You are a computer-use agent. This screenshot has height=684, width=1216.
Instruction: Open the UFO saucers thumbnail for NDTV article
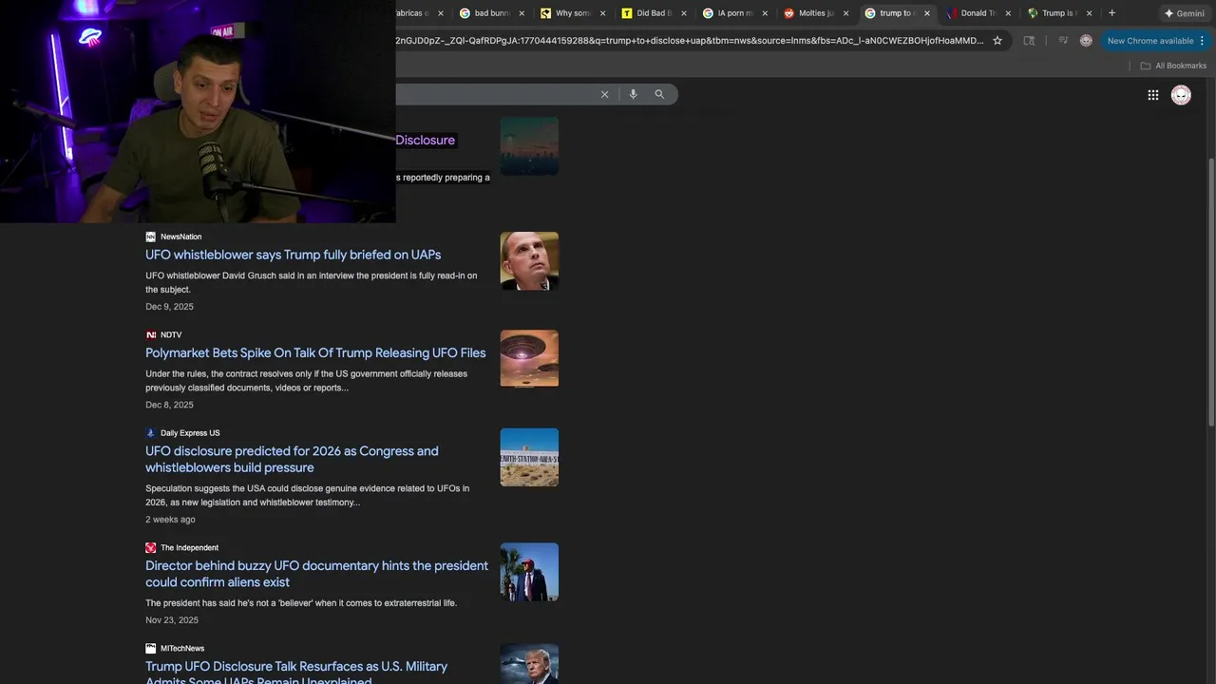click(529, 359)
